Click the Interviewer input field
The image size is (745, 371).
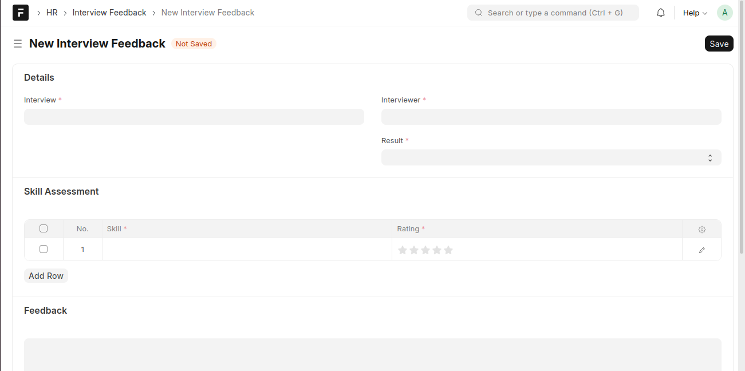[x=551, y=117]
